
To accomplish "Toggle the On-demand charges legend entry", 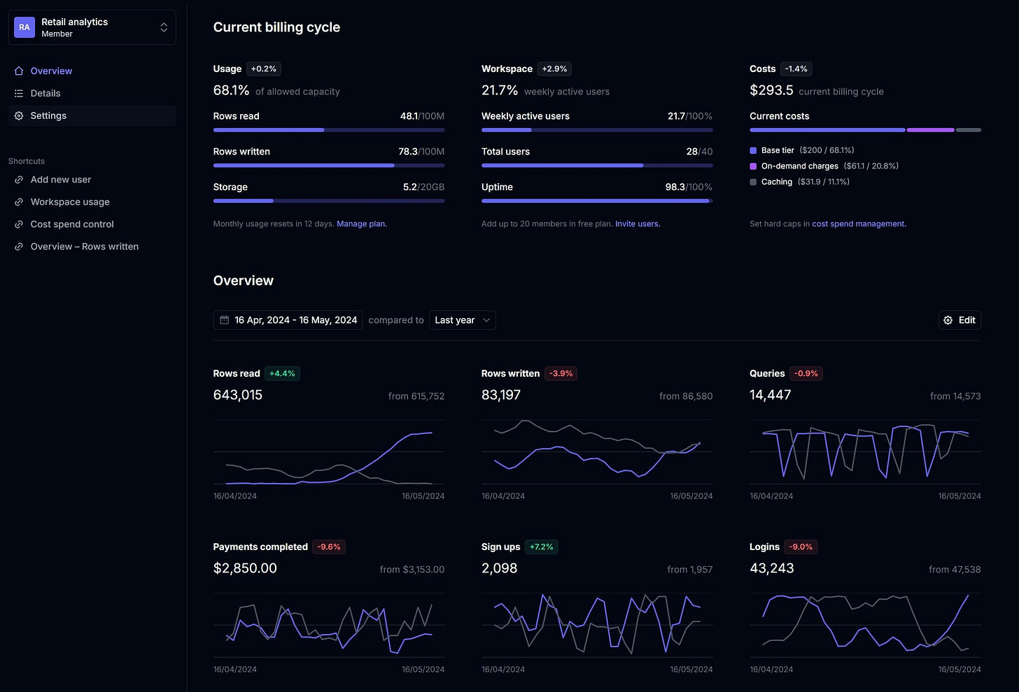I will 800,166.
